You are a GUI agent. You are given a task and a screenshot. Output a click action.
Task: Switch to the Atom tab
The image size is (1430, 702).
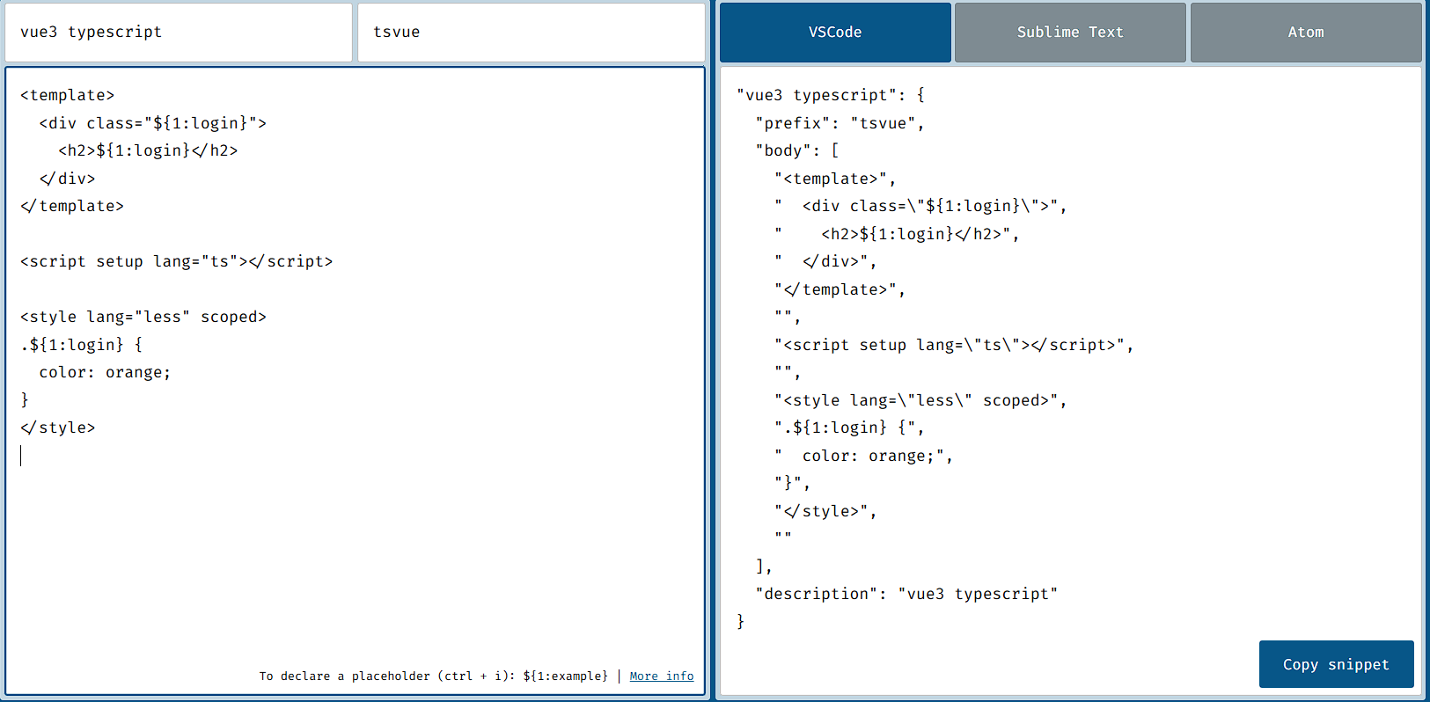1306,33
